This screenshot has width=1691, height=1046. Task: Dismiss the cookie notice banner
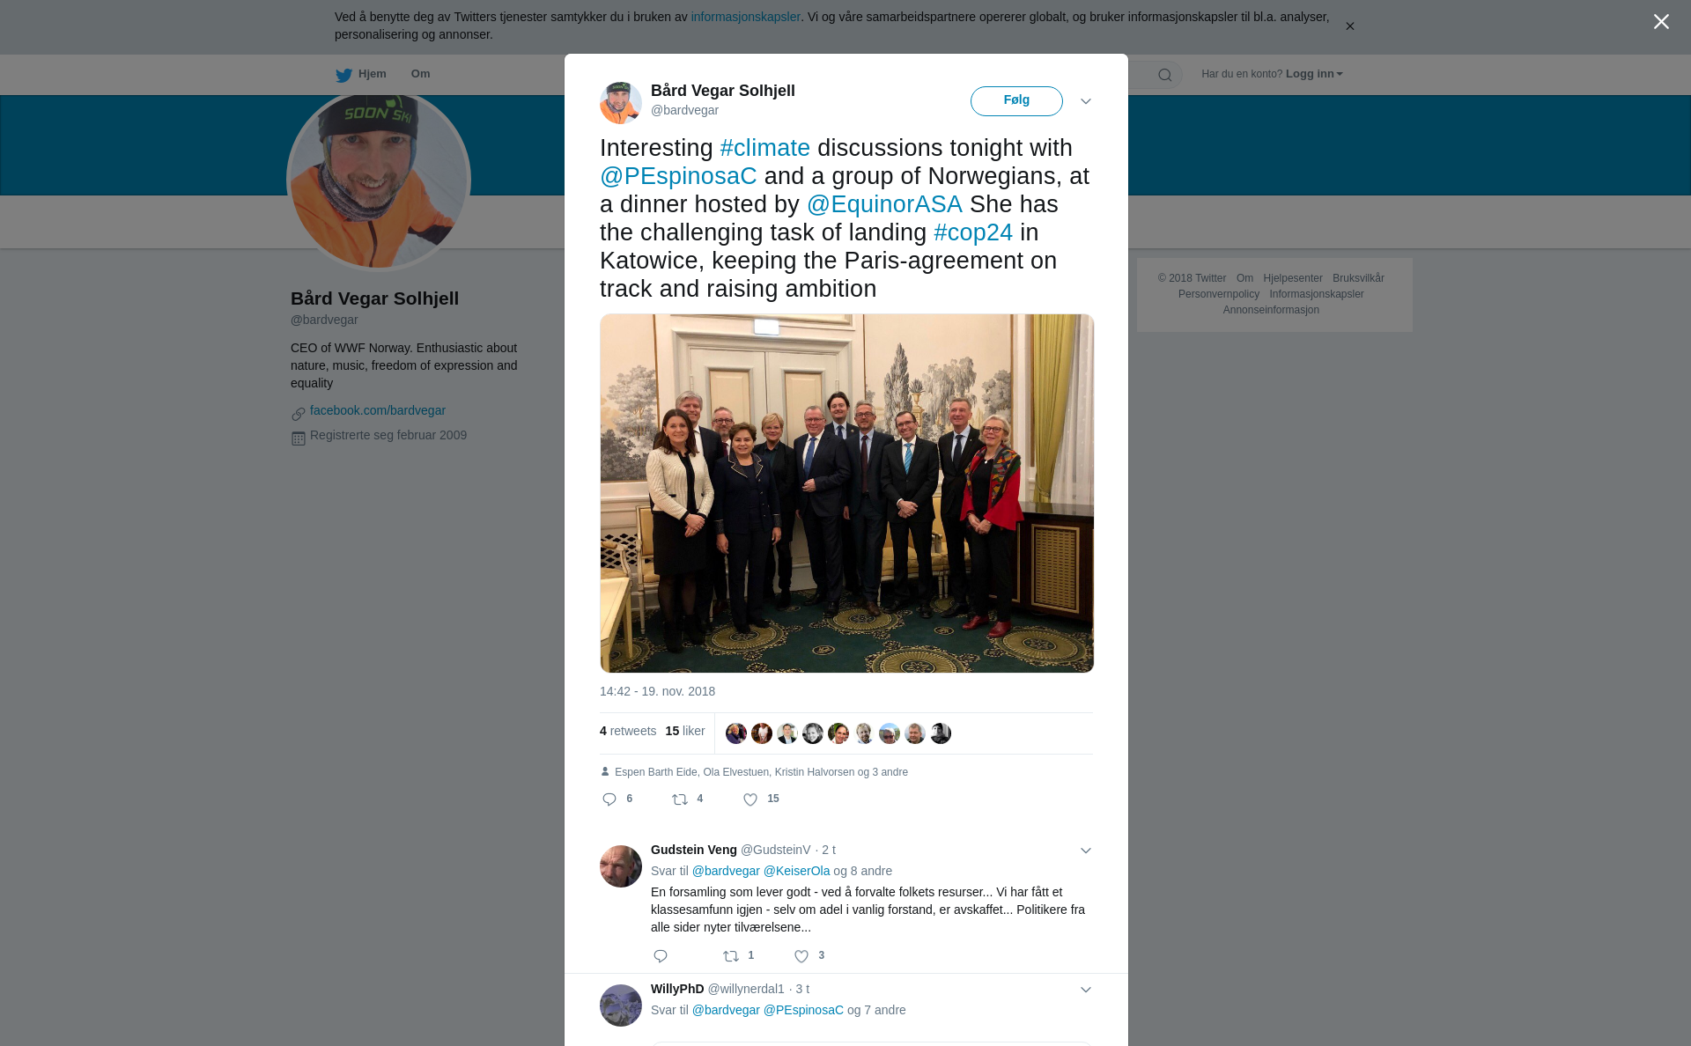pyautogui.click(x=1349, y=26)
